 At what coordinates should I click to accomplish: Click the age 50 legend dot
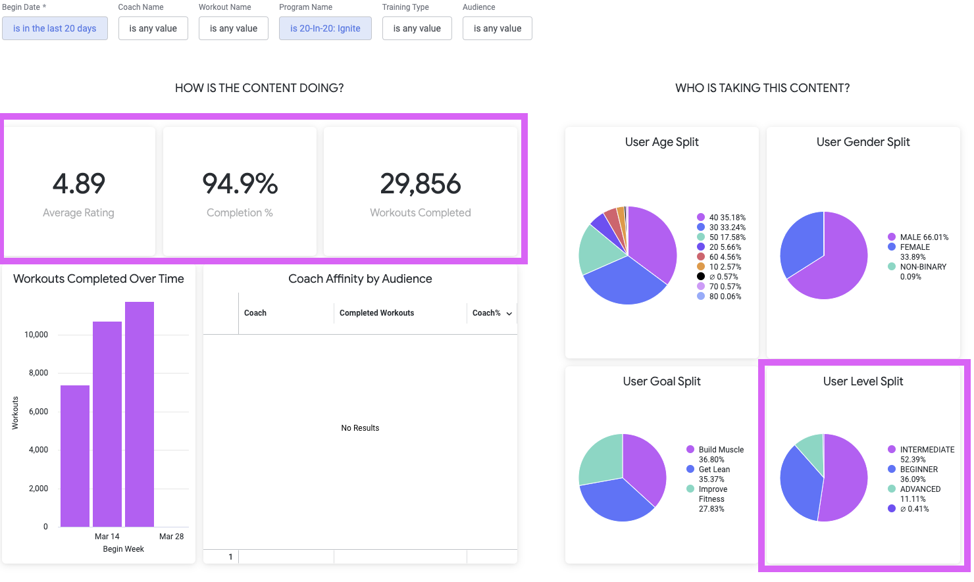coord(701,237)
